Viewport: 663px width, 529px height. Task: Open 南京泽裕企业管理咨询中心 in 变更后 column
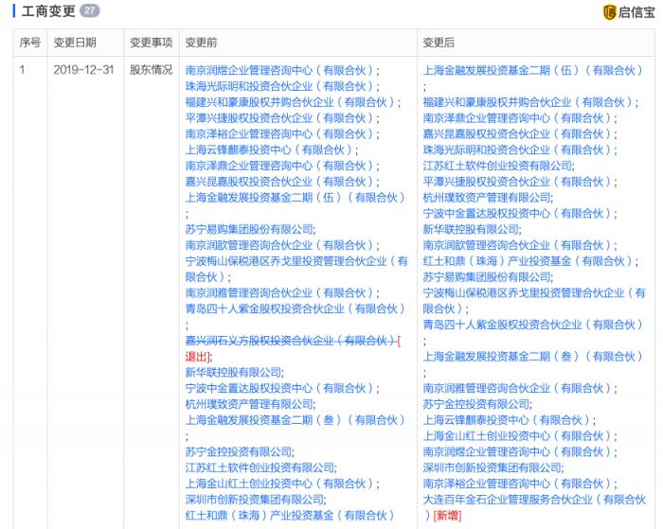coord(517,484)
